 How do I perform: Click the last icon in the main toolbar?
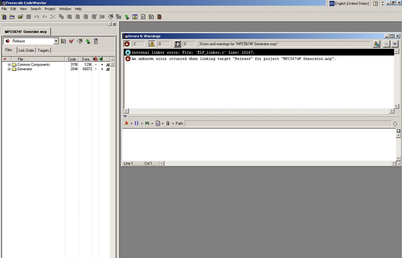(x=159, y=17)
